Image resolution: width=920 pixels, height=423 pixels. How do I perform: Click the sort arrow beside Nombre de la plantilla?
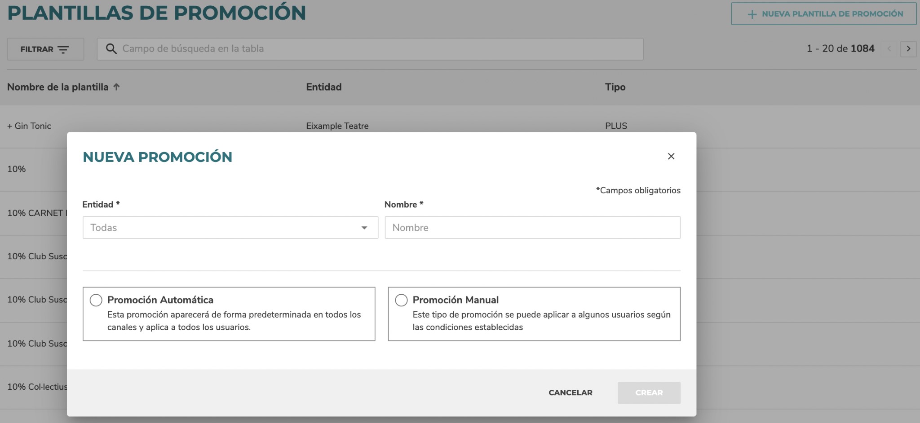tap(116, 87)
